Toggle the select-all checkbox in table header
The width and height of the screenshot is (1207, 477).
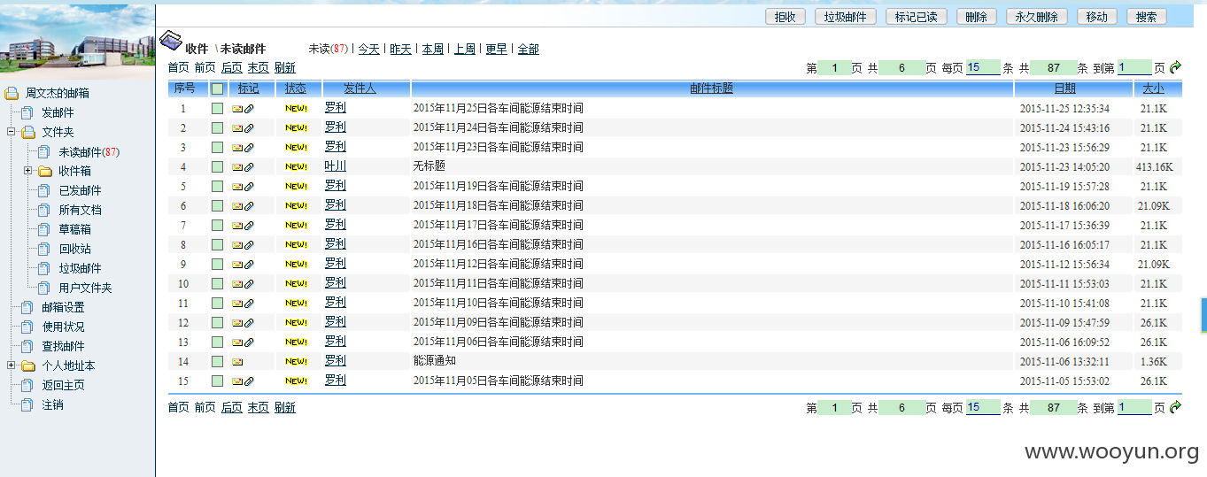(217, 88)
